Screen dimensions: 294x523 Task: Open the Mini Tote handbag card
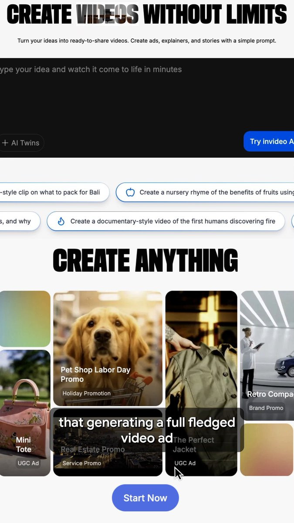click(x=25, y=413)
